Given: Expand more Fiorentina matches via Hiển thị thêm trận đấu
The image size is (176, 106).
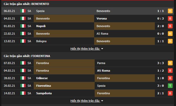Looking at the screenshot, I should tap(85, 101).
